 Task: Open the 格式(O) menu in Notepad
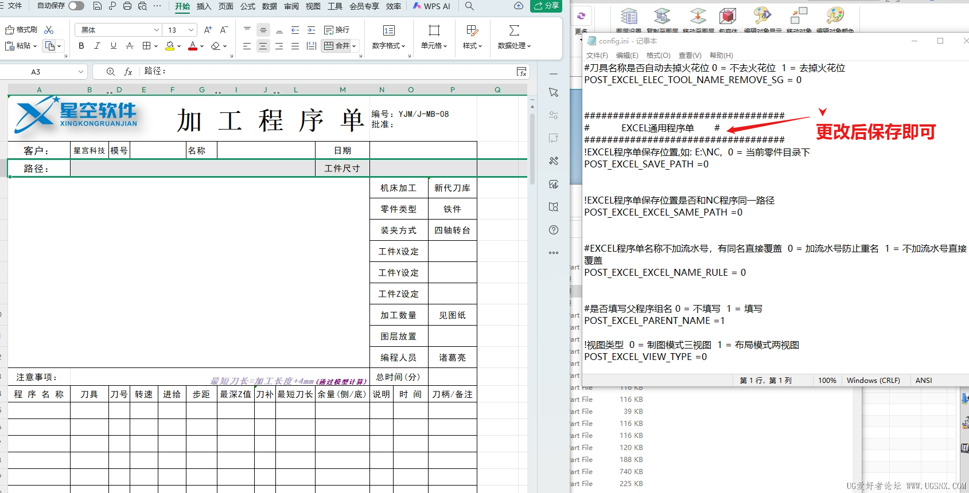[658, 56]
